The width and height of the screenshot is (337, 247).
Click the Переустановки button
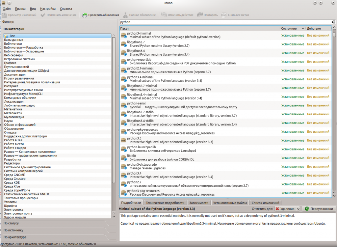(319, 209)
